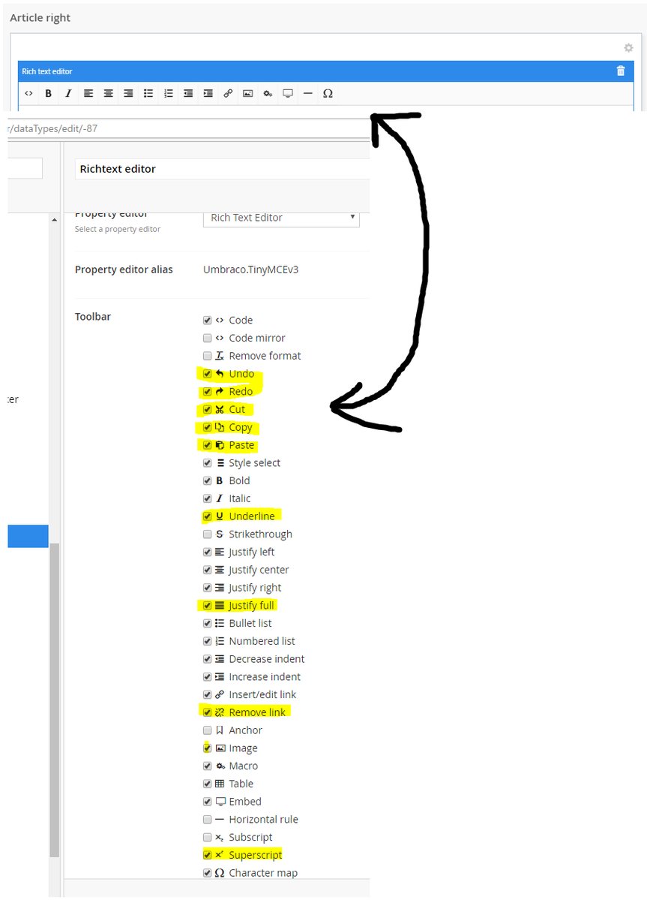Uncheck the Undo toolbar option
The image size is (647, 900).
click(207, 374)
